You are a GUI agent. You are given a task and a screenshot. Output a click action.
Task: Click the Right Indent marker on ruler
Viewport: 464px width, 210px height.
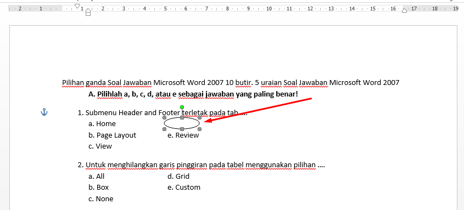[x=404, y=10]
